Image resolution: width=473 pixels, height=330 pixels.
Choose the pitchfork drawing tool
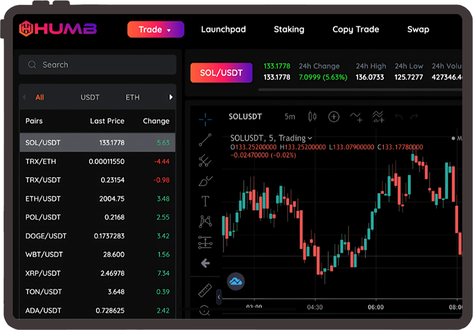pyautogui.click(x=205, y=161)
